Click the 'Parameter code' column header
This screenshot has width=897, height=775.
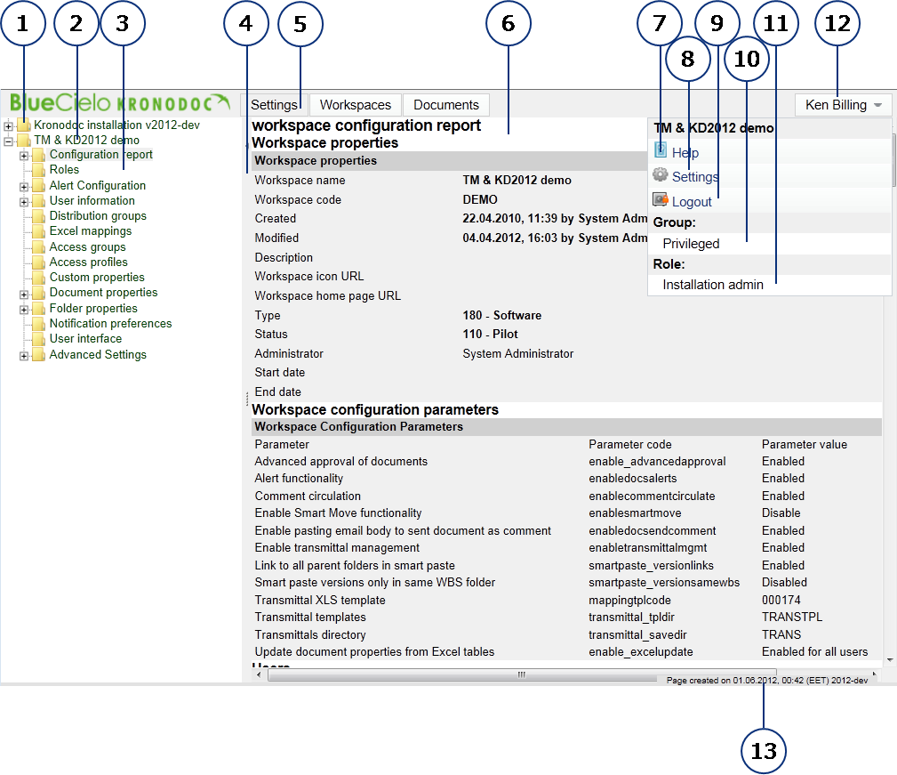pos(629,445)
